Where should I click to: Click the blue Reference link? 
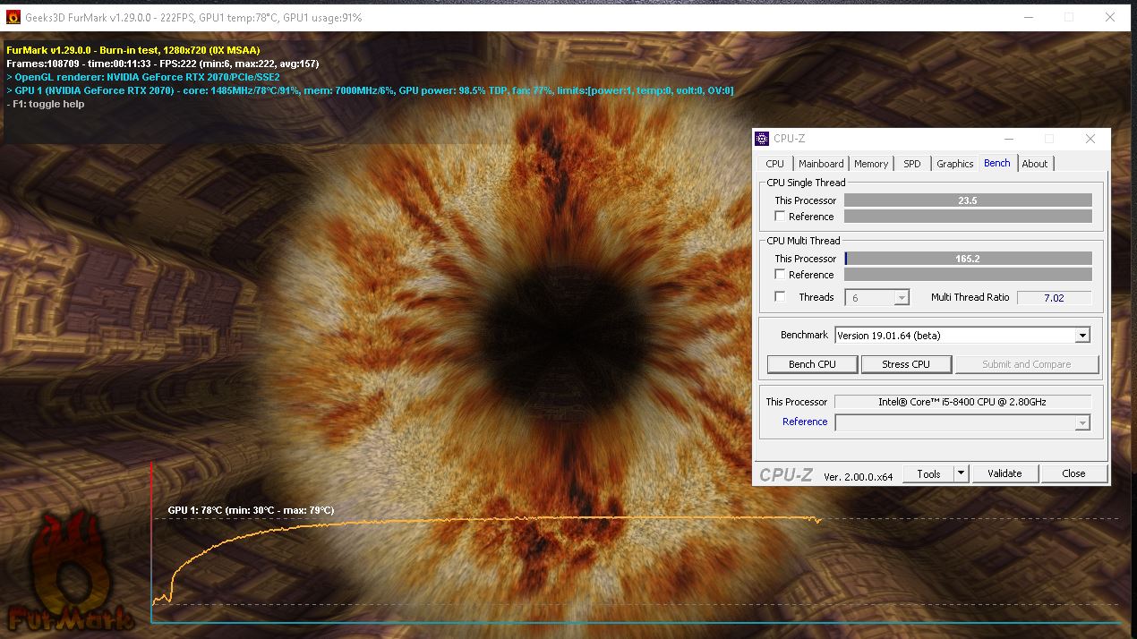805,422
